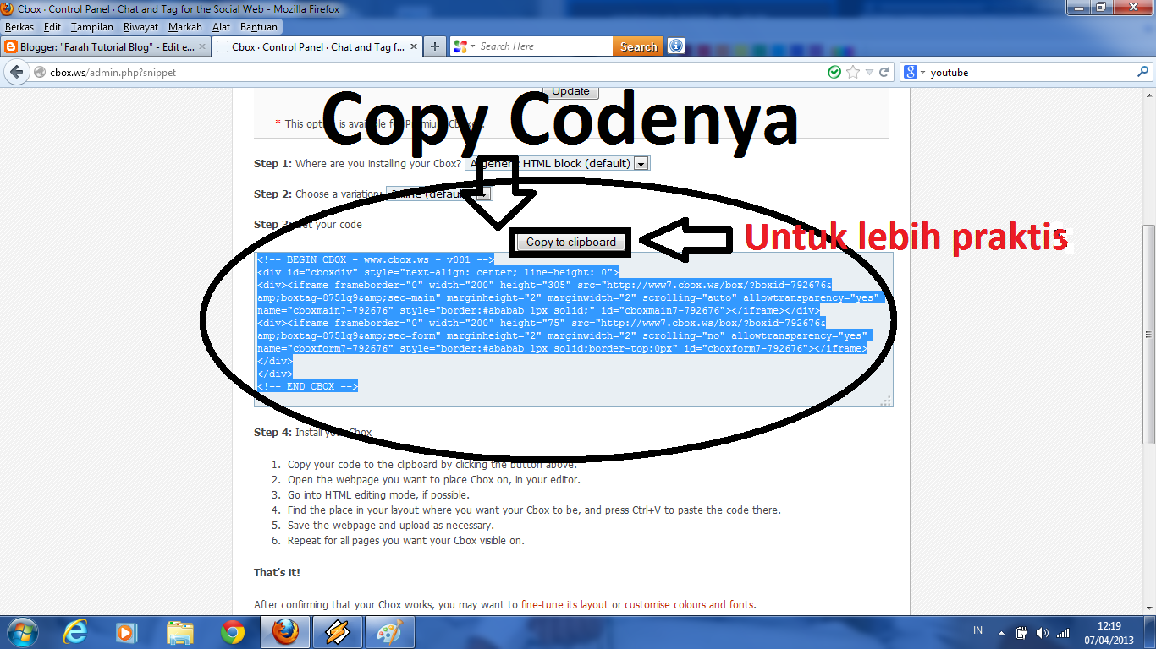This screenshot has height=649, width=1156.
Task: Click the Copy to clipboard button
Action: [571, 243]
